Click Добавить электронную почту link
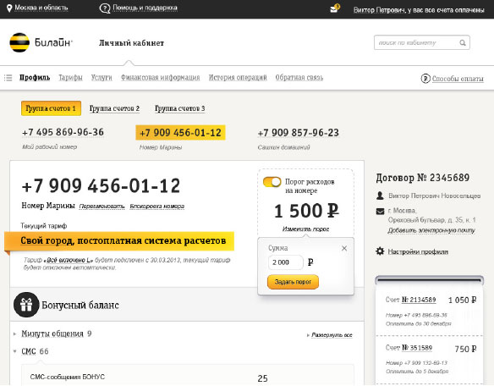This screenshot has height=386, width=494. (x=431, y=230)
